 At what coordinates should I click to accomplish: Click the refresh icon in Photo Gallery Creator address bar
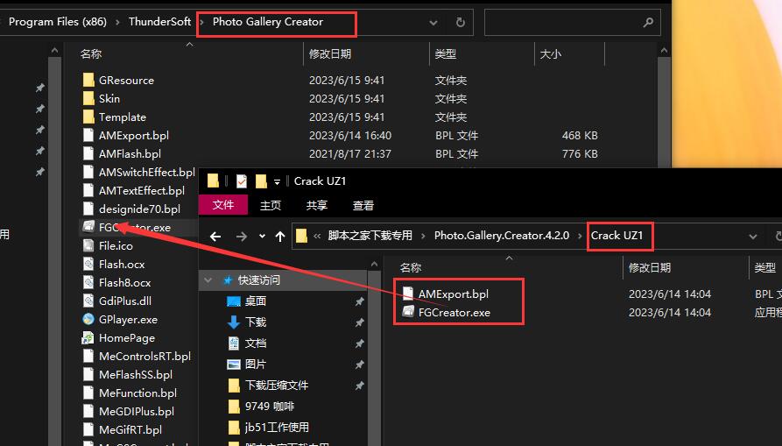pyautogui.click(x=461, y=23)
